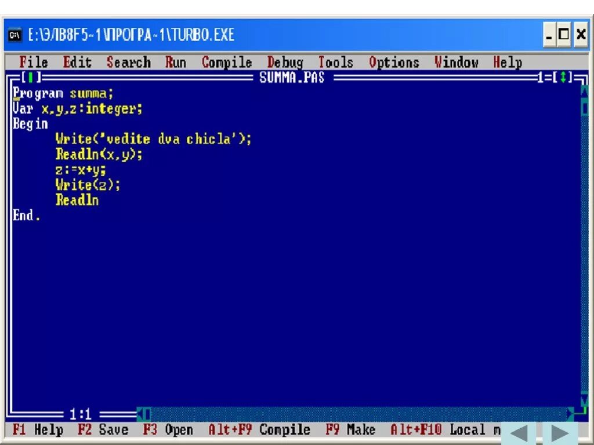This screenshot has height=445, width=594.
Task: Open the Run menu
Action: [175, 62]
